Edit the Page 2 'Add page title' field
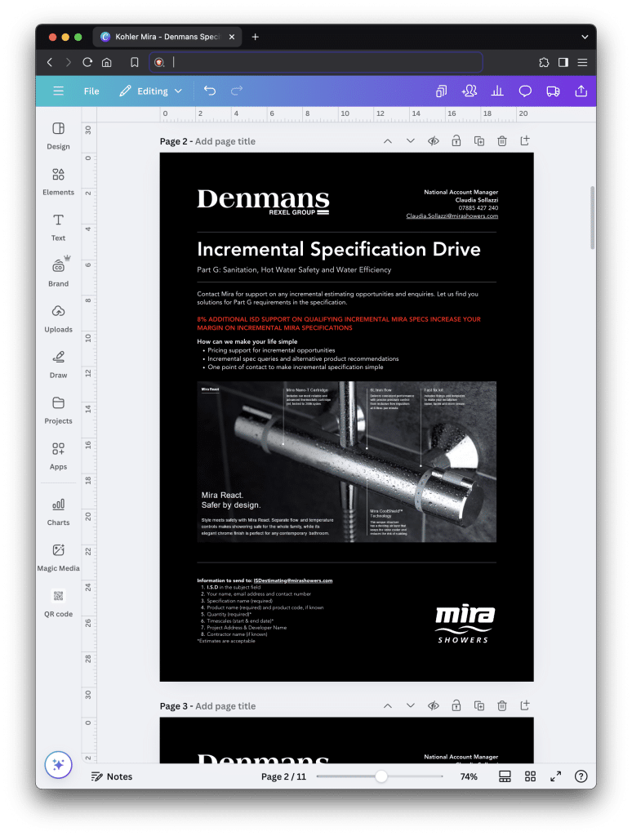Screen dimensions: 632x836 [225, 141]
